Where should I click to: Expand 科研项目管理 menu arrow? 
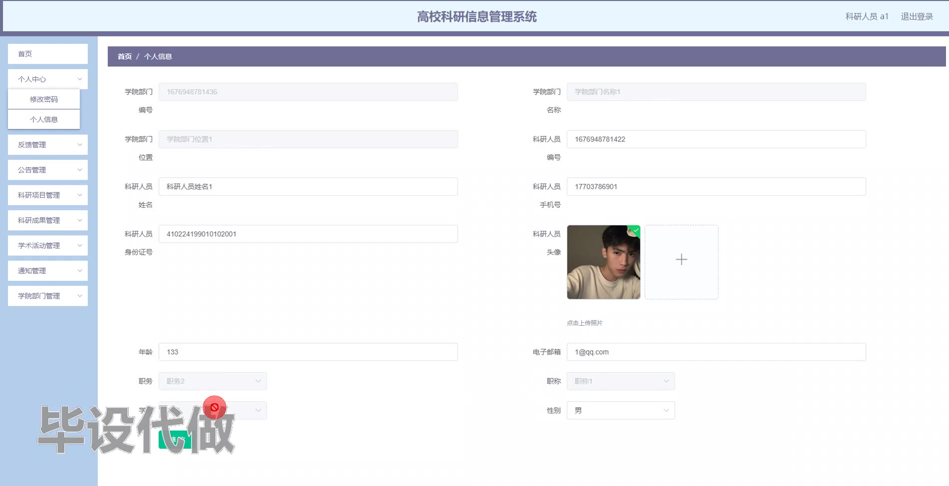(80, 195)
